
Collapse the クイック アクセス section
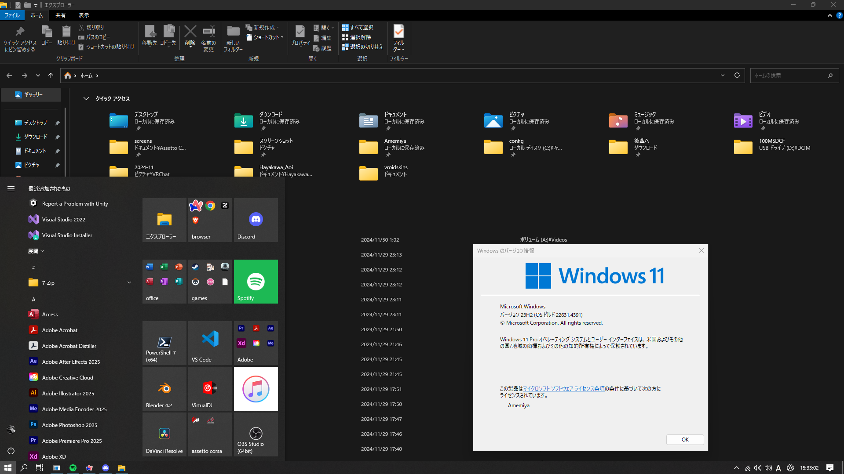pos(86,99)
